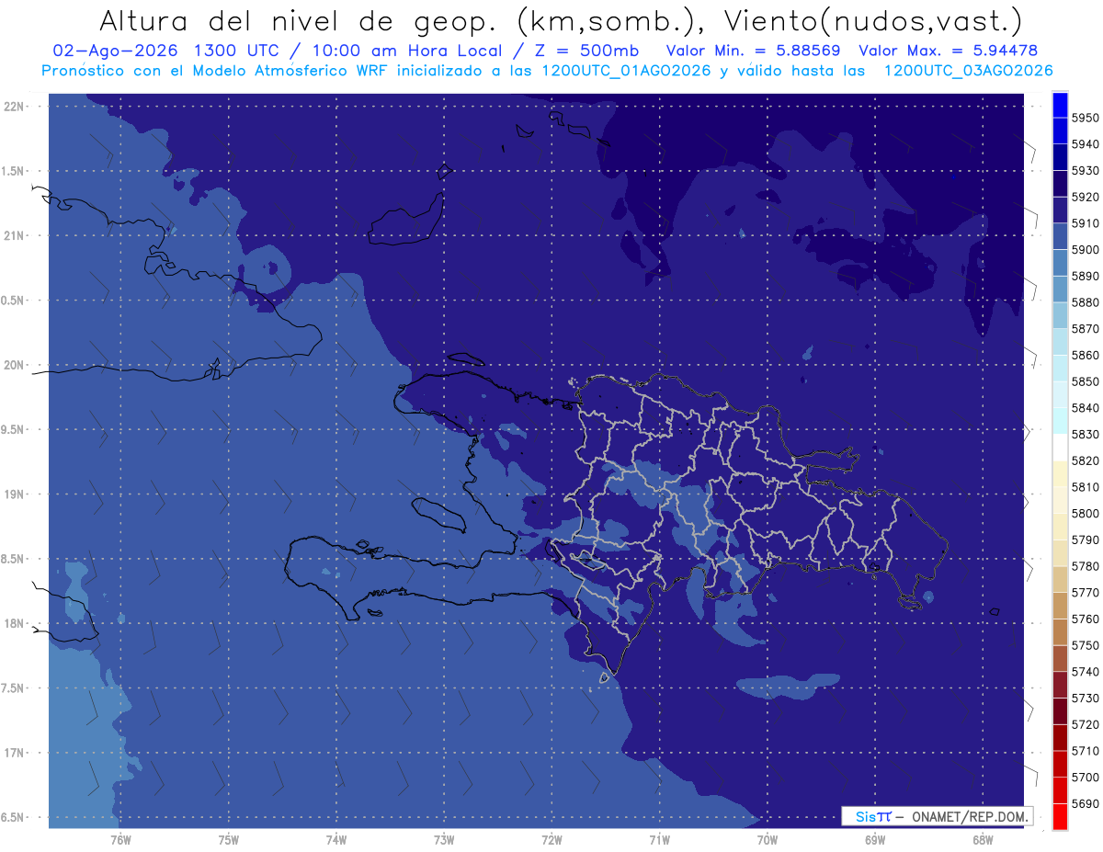Image resolution: width=1103 pixels, height=852 pixels.
Task: Click the '8.5N' latitude label
Action: coord(14,559)
